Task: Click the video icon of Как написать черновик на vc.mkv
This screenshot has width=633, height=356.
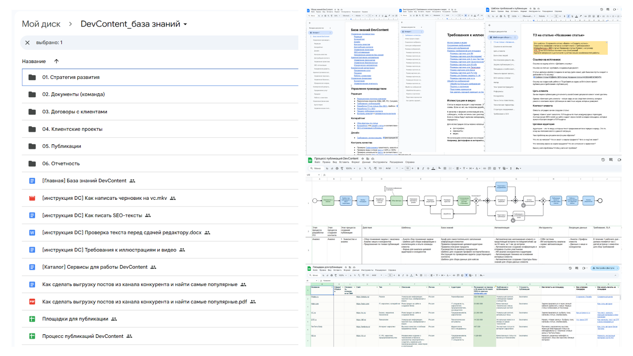Action: click(x=32, y=198)
